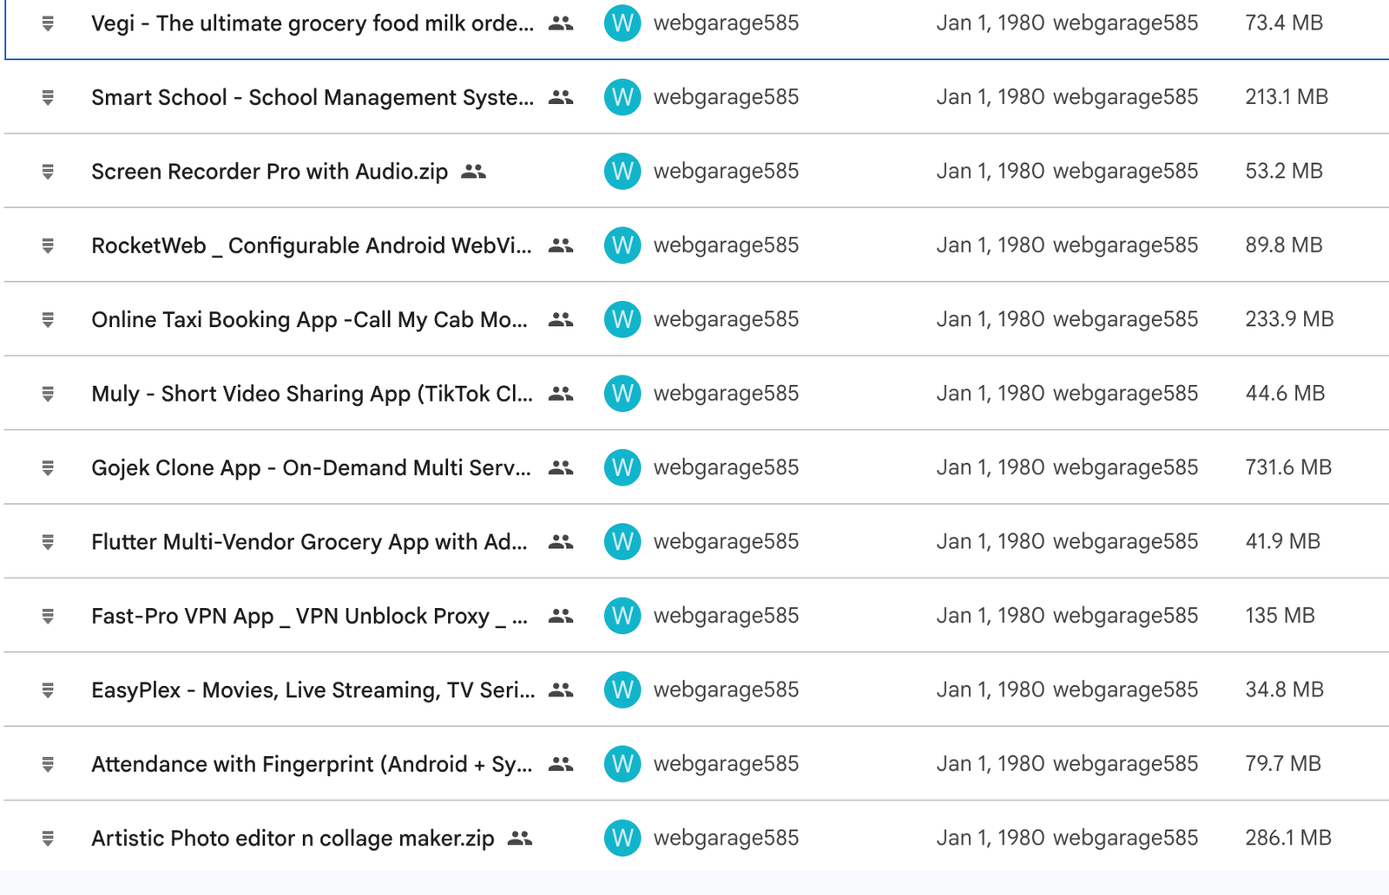Select Gojek Clone App - On-Demand file
Viewport: 1389px width, 895px height.
point(311,468)
